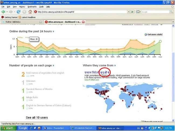
Task: Click the See all 10 users link
Action: (37, 118)
